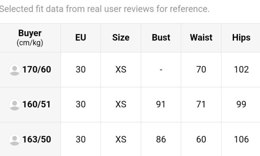Click the avatar icon for buyer 160/51
This screenshot has height=156, width=260.
coord(15,104)
